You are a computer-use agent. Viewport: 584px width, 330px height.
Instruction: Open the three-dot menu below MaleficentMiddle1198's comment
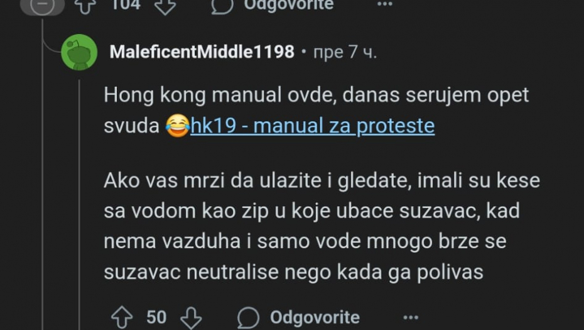[x=410, y=317]
